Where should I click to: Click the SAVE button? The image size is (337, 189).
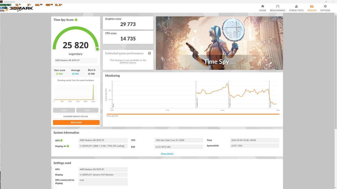87,110
